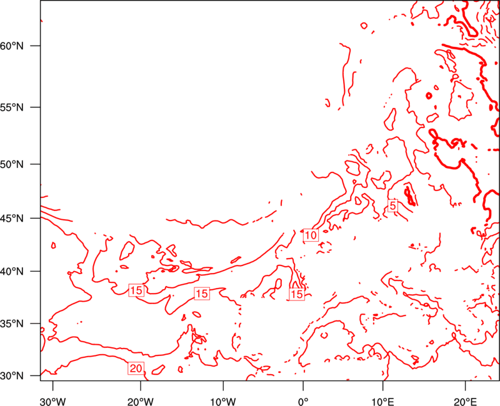
Task: Select the westernmost boxed 15 contour label
Action: coord(136,290)
